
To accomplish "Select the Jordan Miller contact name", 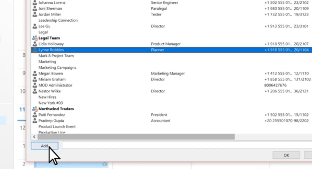I will pyautogui.click(x=50, y=15).
